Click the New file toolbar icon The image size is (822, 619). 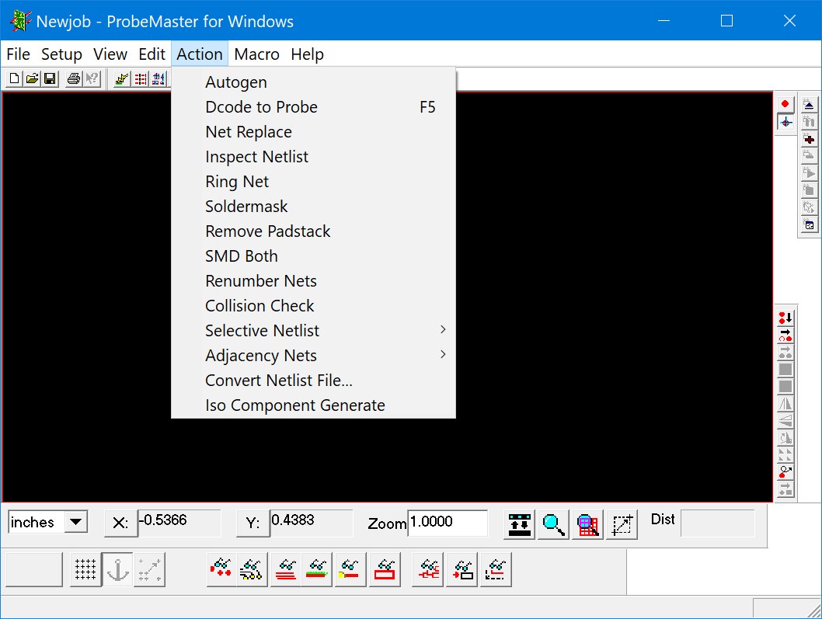[x=14, y=79]
